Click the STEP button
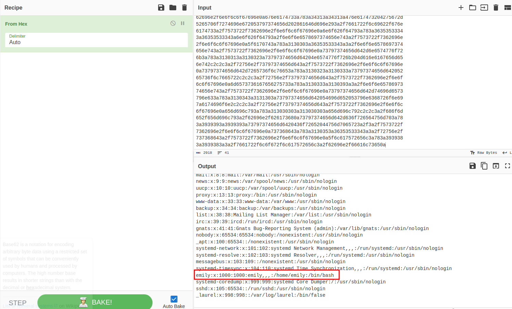Viewport: 512px width, 309px height. coord(17,303)
